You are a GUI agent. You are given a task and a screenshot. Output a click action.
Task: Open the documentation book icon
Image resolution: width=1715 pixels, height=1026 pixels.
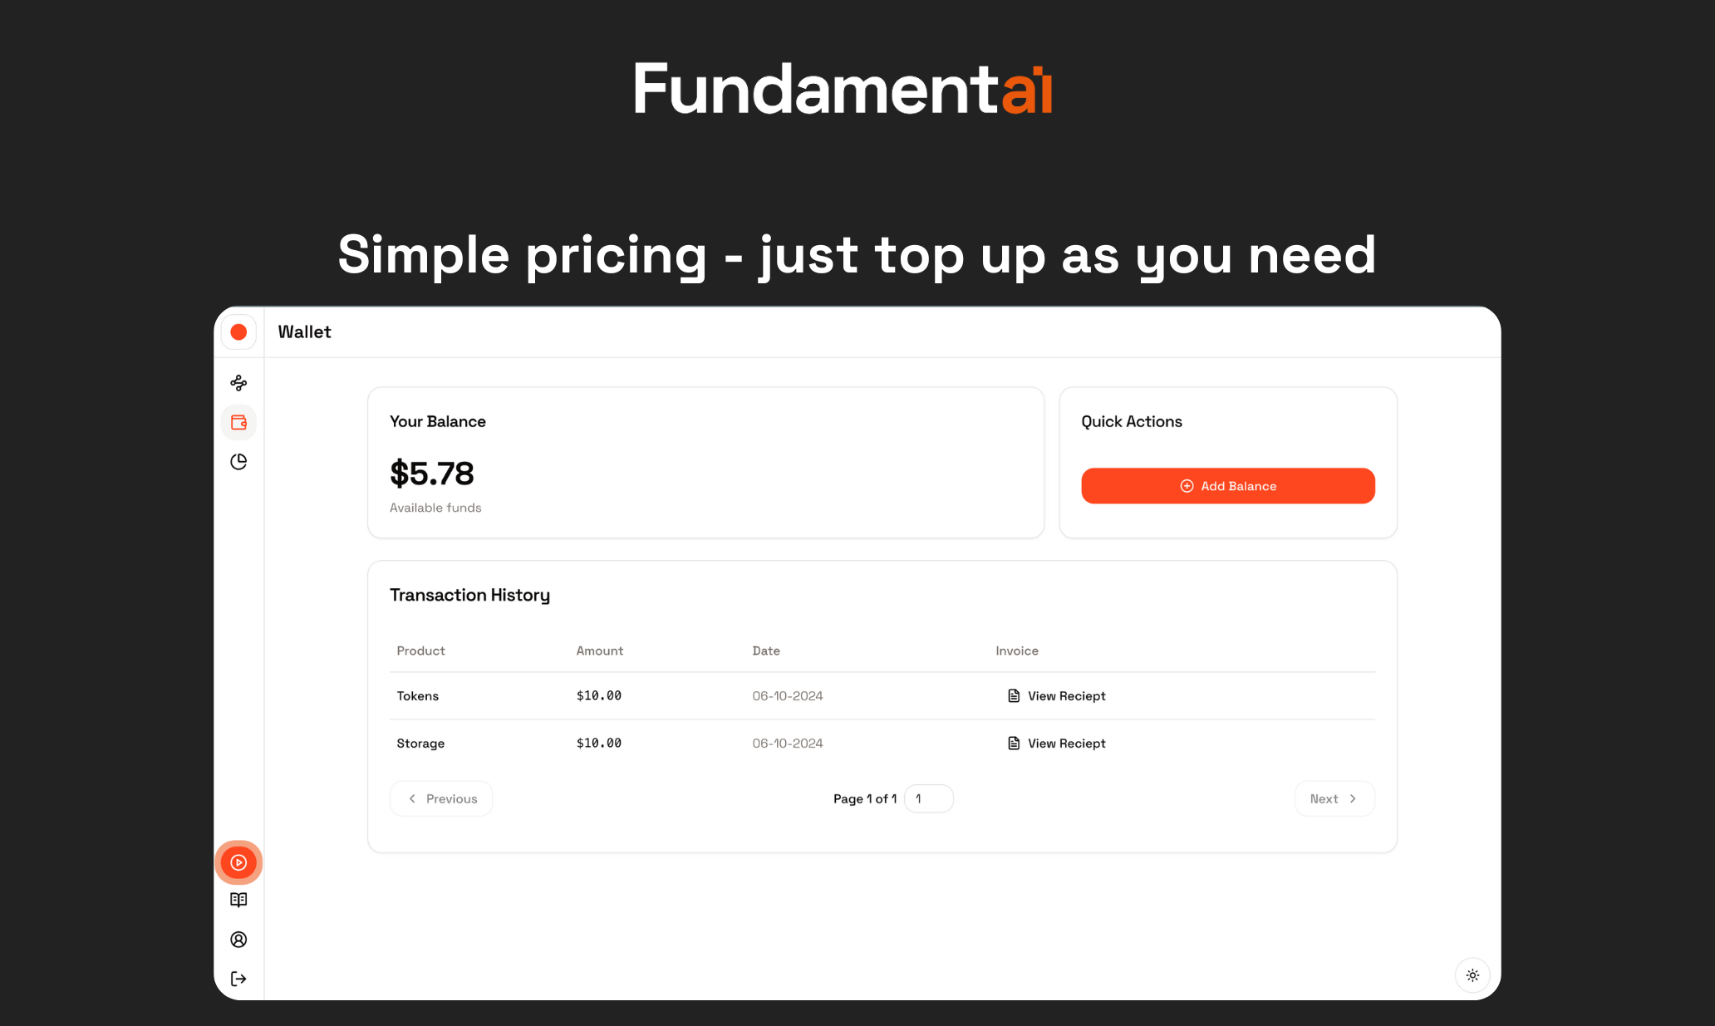coord(238,900)
